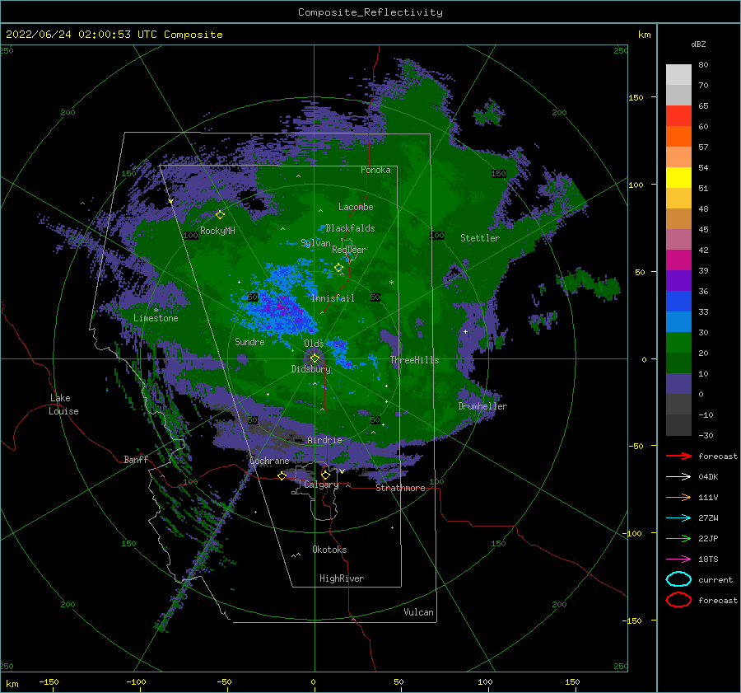Viewport: 741px width, 693px height.
Task: Click the Didsbury town label
Action: 311,369
